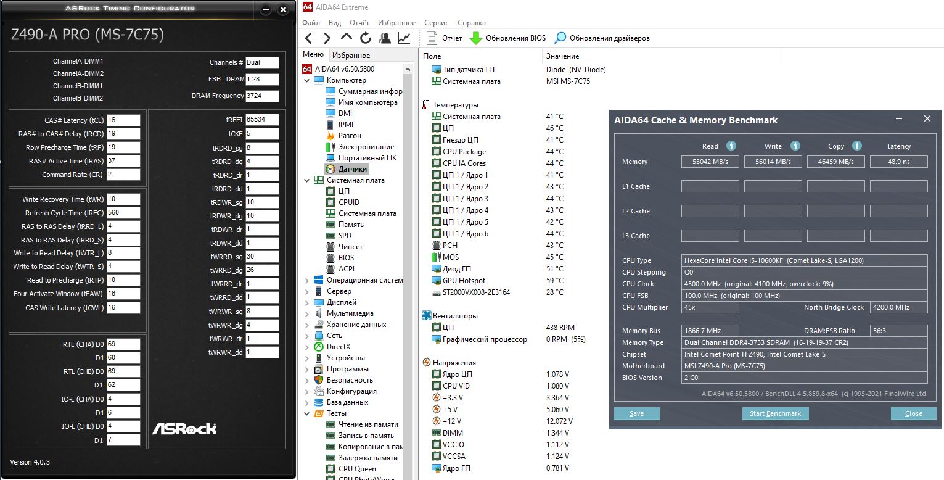Open the BIOS tree item
This screenshot has width=944, height=480.
(x=340, y=257)
